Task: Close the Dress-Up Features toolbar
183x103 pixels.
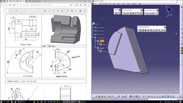Action: (x=142, y=10)
